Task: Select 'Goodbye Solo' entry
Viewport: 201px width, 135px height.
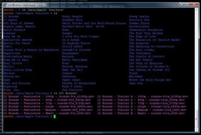Action: point(72,20)
